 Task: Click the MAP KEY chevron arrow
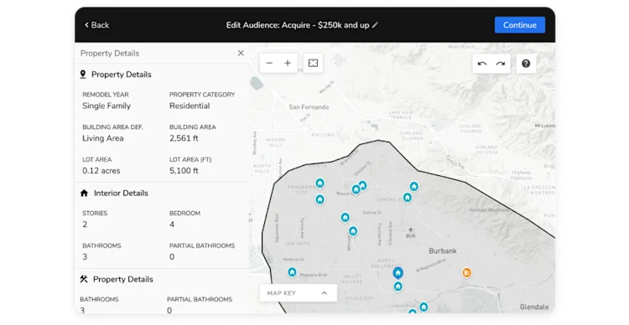coord(324,293)
